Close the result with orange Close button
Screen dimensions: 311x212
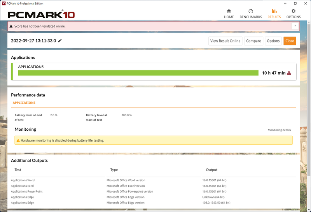[x=290, y=41]
